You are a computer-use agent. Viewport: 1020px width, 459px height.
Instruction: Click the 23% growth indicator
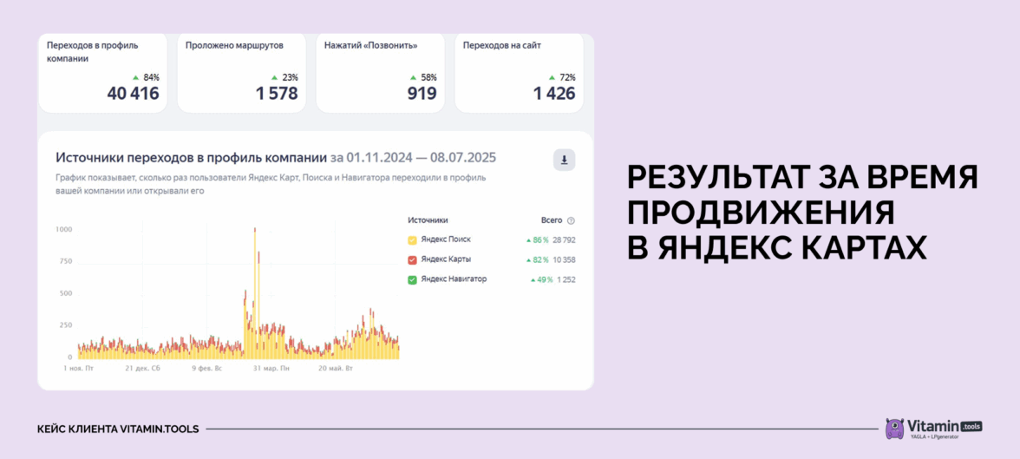[284, 77]
